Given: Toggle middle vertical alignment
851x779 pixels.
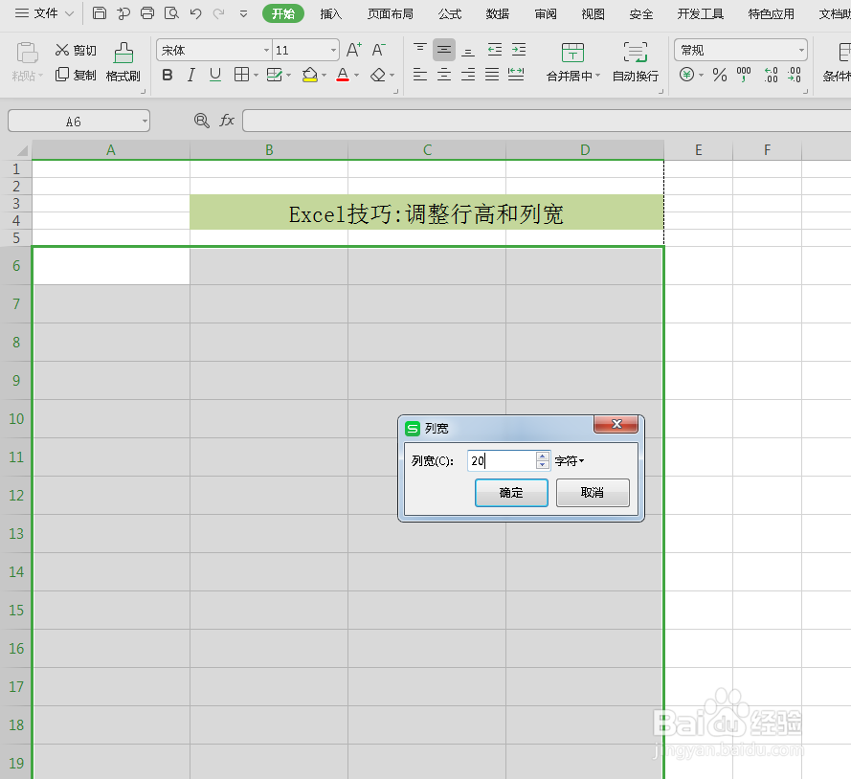Looking at the screenshot, I should [x=444, y=50].
